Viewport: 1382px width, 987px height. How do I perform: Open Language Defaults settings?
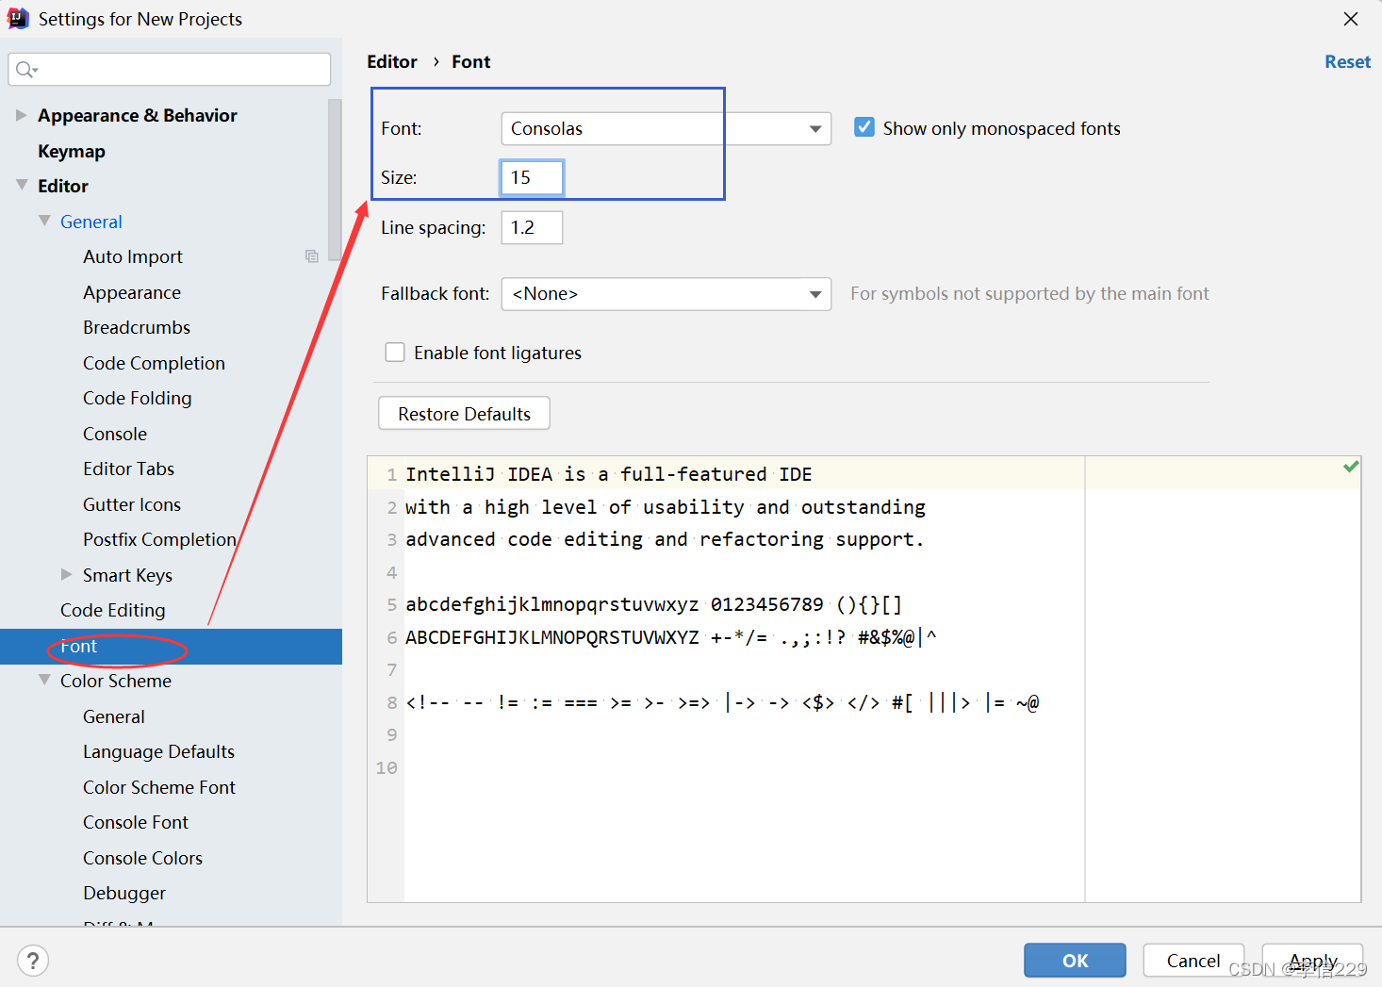click(x=158, y=751)
